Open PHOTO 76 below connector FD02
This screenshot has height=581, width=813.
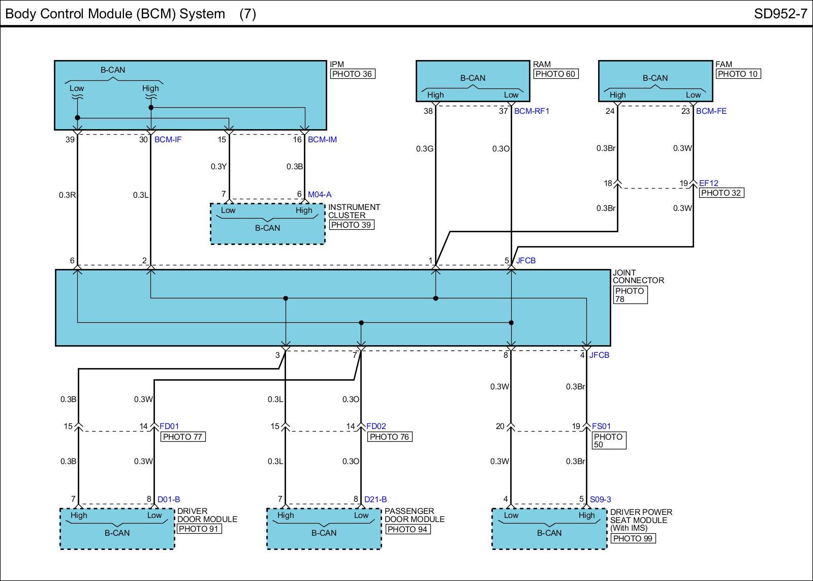tap(389, 437)
